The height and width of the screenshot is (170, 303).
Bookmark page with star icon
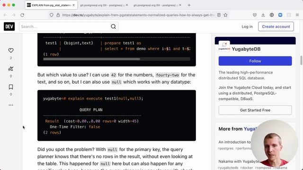(x=225, y=15)
